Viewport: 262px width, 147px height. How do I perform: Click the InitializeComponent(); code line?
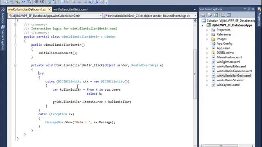coord(58,53)
